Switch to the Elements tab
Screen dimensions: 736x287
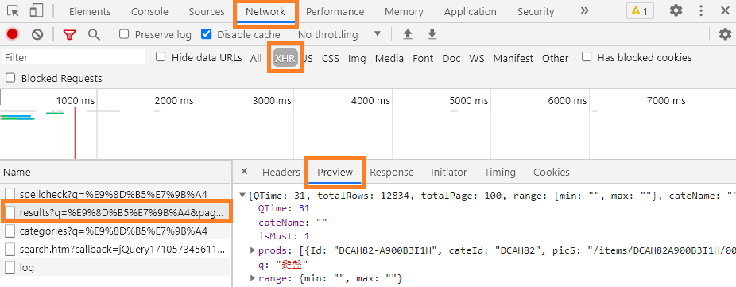[90, 11]
